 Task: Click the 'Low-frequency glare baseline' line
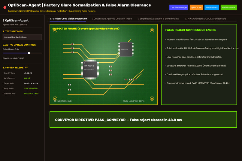click(x=194, y=57)
